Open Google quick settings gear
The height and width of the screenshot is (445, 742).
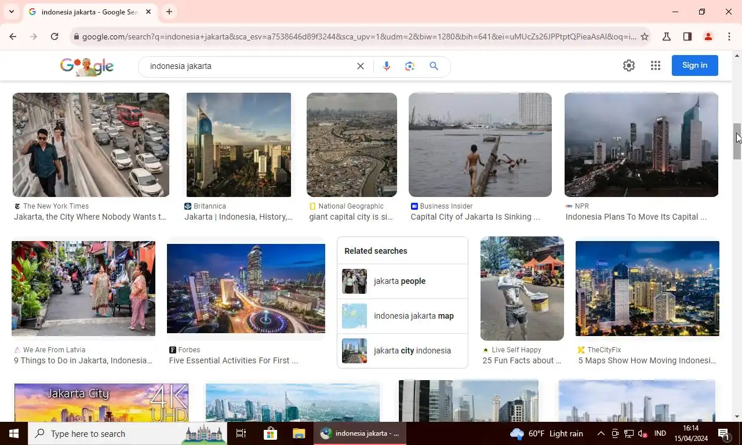(629, 65)
